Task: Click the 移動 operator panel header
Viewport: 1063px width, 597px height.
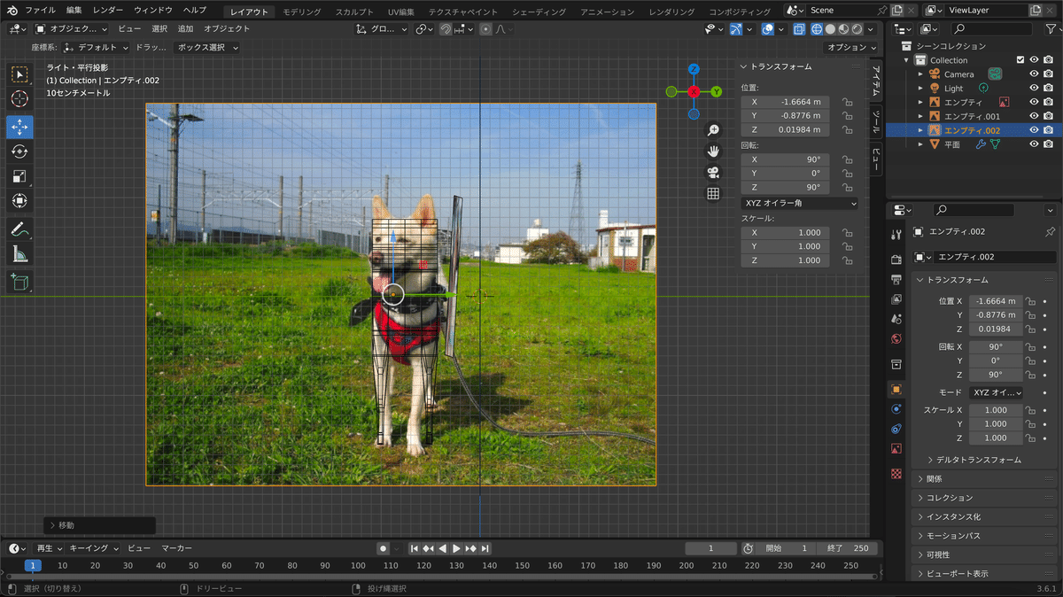Action: pyautogui.click(x=99, y=525)
